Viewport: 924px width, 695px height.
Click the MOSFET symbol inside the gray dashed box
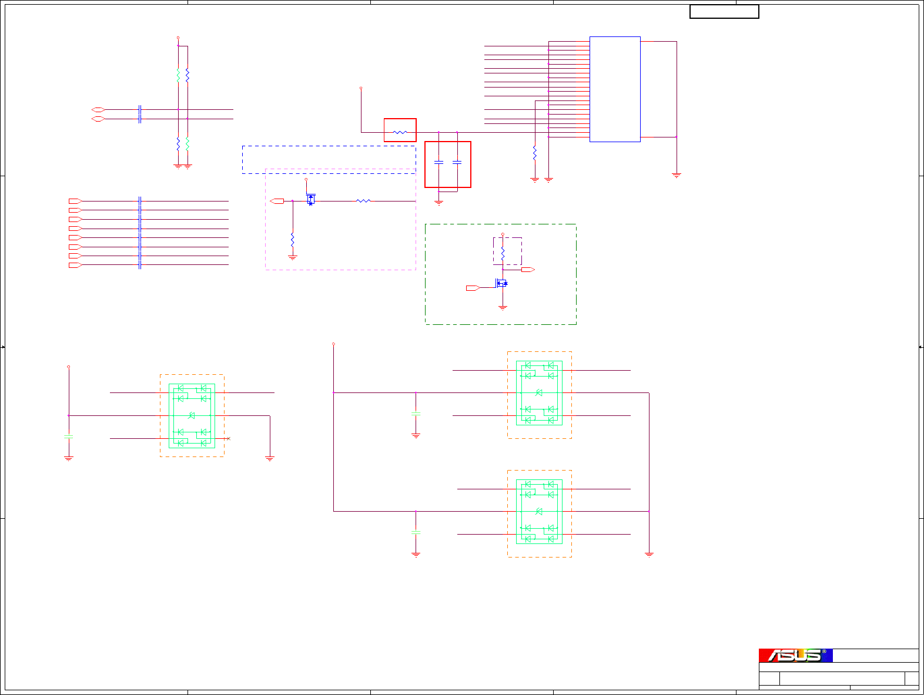tap(310, 200)
